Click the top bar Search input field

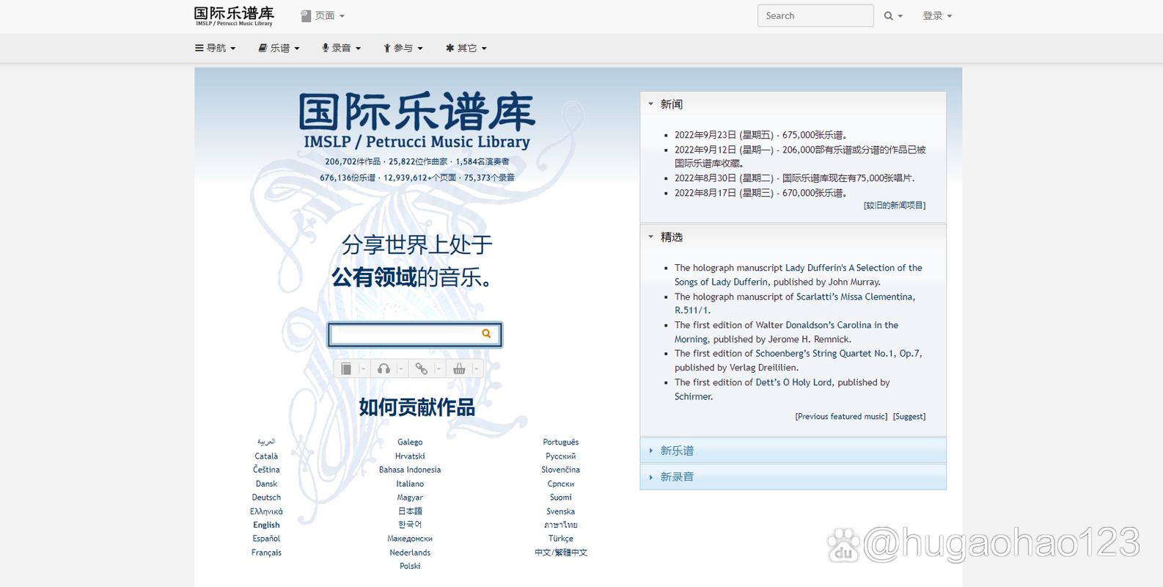[x=815, y=15]
